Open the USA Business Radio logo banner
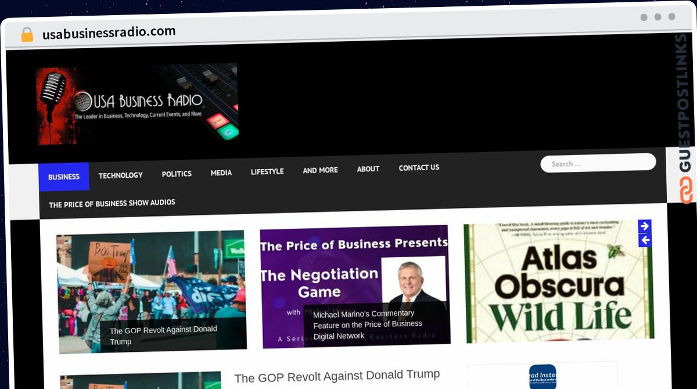The height and width of the screenshot is (389, 697). point(137,103)
